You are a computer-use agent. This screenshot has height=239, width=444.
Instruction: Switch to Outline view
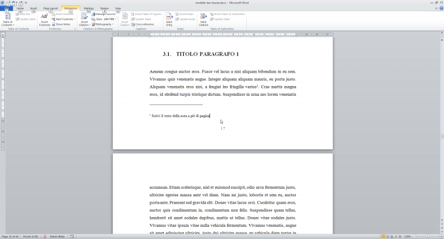(x=396, y=237)
